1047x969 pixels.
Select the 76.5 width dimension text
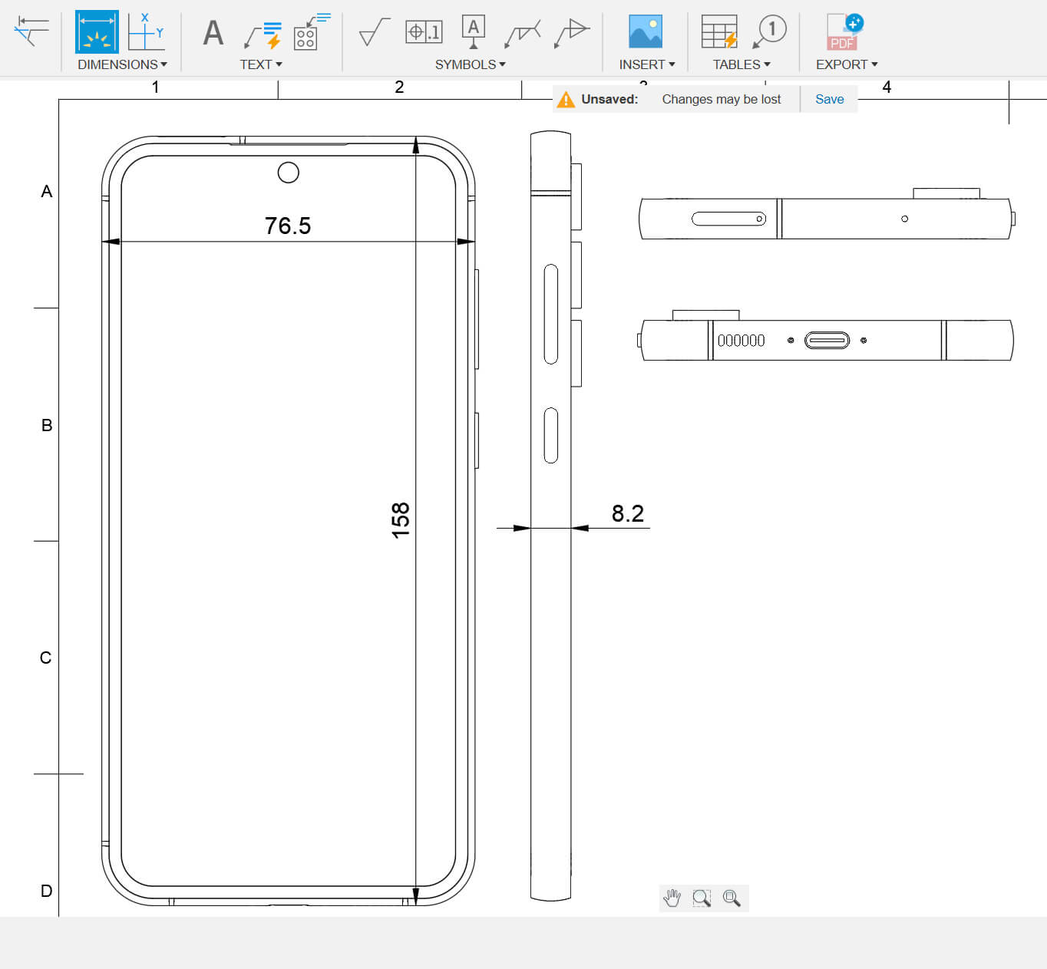pos(288,226)
